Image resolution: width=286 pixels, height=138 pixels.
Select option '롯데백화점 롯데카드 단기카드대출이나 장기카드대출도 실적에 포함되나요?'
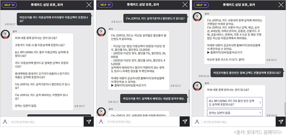tap(42, 75)
